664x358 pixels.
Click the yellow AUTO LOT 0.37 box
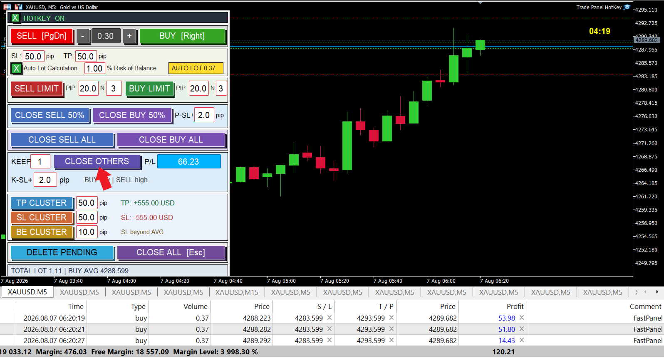[x=196, y=68]
